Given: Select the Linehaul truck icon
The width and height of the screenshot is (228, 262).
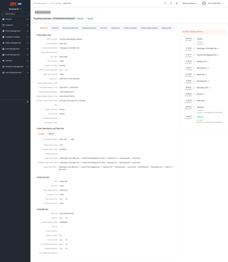Looking at the screenshot, I should (3, 61).
